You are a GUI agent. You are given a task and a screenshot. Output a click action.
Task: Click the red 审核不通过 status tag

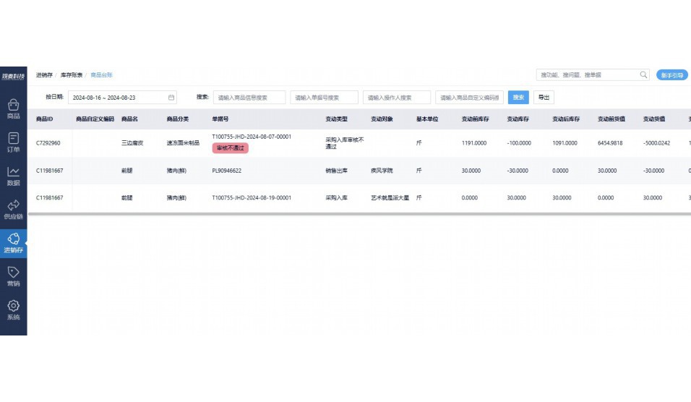click(230, 147)
